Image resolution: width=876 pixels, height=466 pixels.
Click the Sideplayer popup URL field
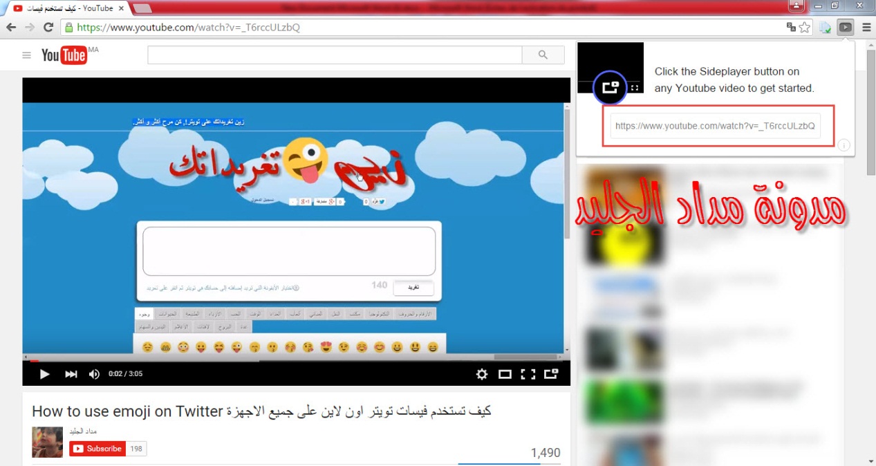click(x=716, y=126)
